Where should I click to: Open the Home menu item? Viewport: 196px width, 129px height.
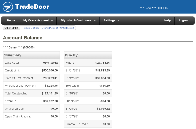11,20
